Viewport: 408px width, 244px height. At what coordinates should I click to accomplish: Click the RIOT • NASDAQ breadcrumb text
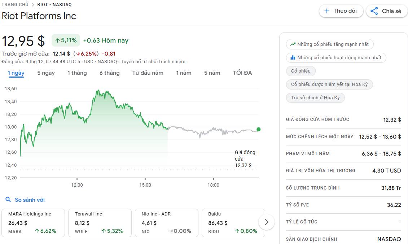tap(54, 4)
